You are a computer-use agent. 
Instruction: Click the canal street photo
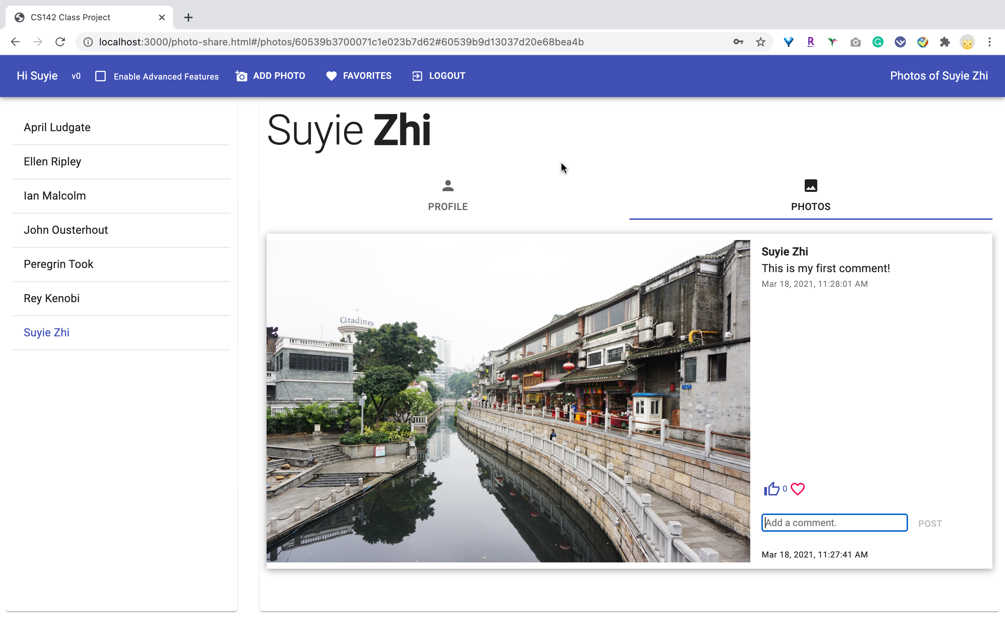[x=508, y=401]
